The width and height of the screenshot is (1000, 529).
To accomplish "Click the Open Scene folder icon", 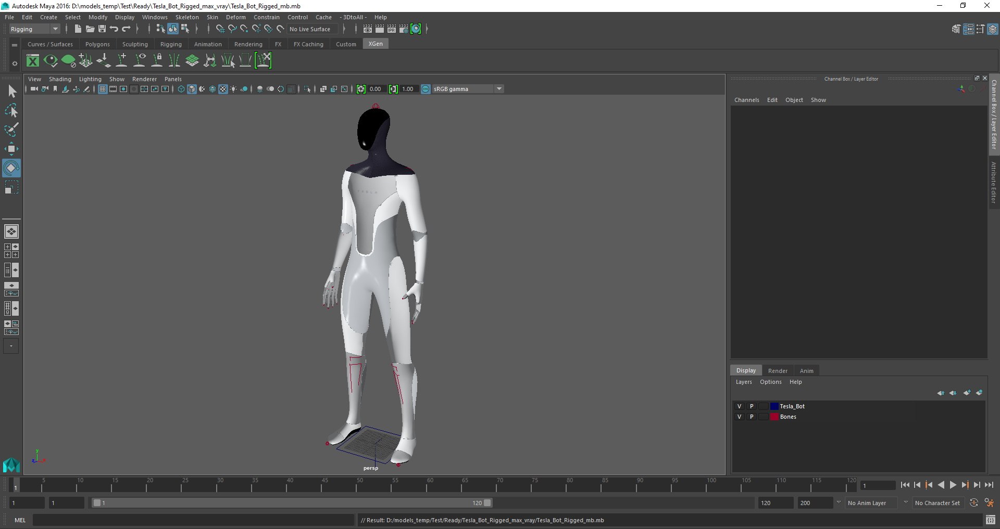I will pyautogui.click(x=90, y=29).
